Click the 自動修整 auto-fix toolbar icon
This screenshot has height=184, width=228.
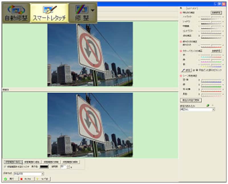point(15,13)
